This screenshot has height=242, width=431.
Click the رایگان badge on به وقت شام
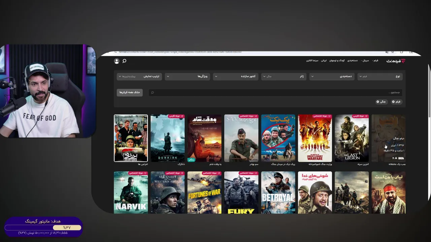[192, 160]
